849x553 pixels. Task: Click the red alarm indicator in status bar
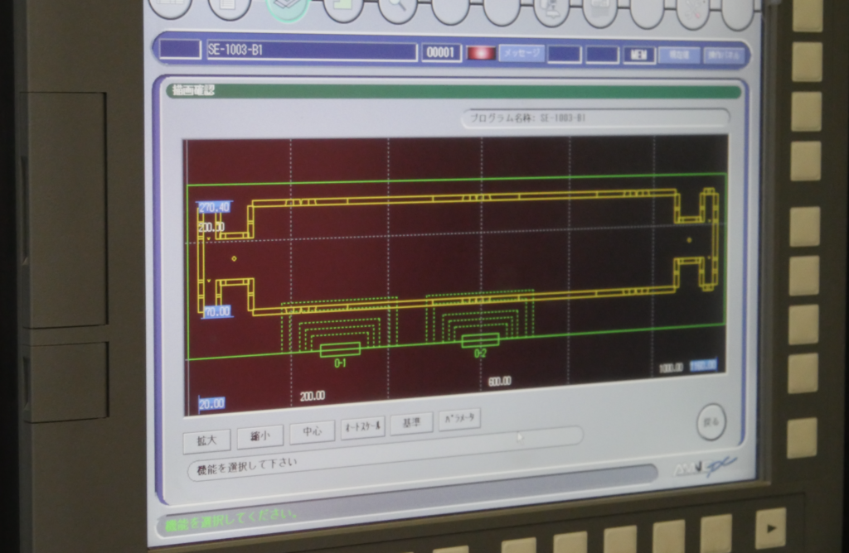(x=480, y=54)
